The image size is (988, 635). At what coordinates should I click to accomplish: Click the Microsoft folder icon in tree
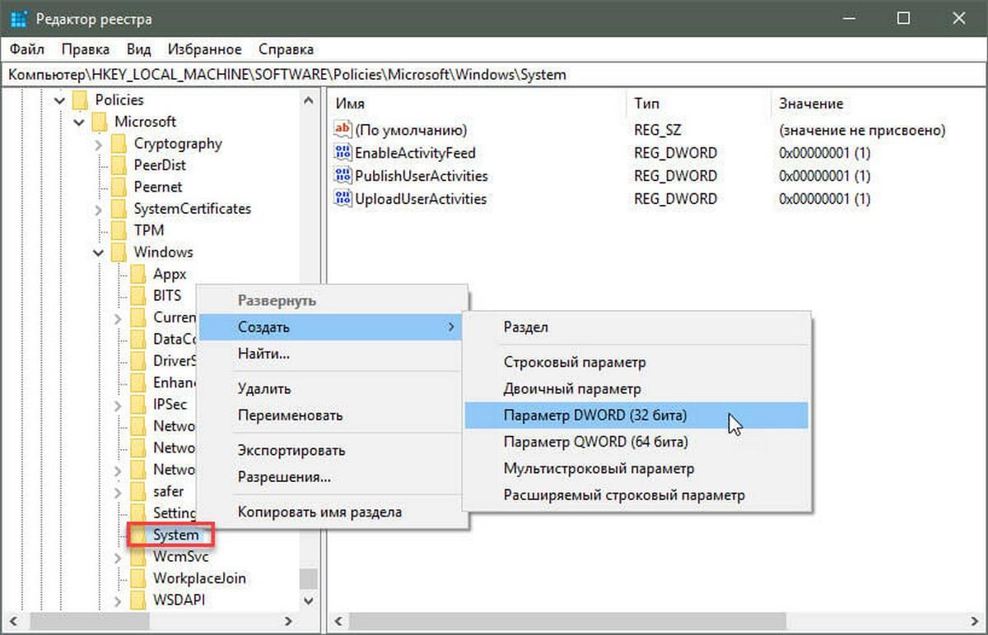(100, 122)
